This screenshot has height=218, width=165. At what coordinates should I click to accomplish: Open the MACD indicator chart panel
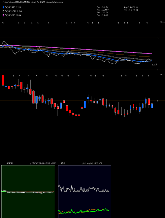click(x=28, y=192)
